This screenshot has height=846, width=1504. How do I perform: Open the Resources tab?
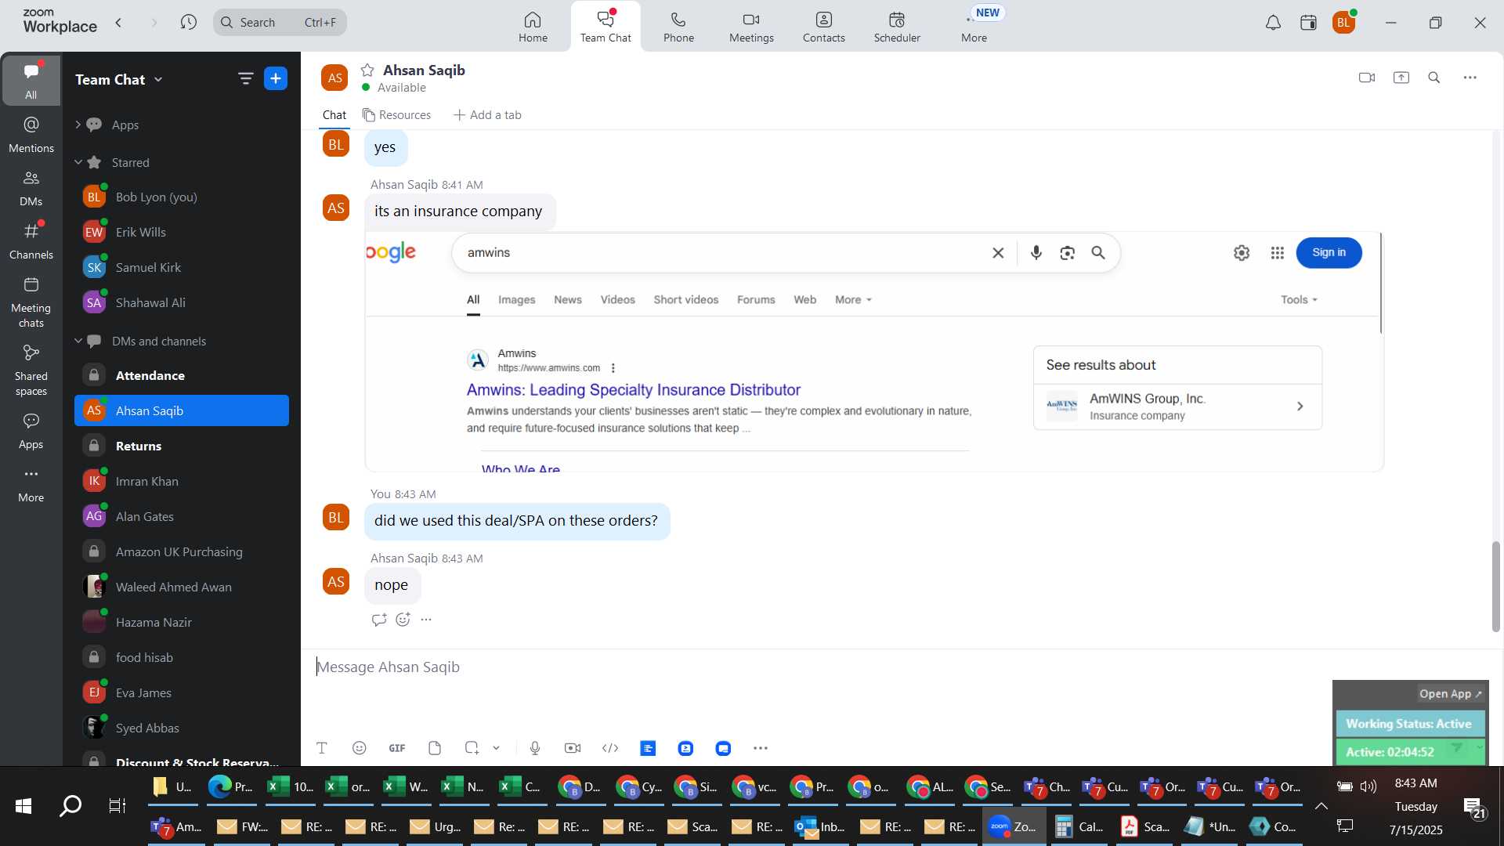coord(396,115)
